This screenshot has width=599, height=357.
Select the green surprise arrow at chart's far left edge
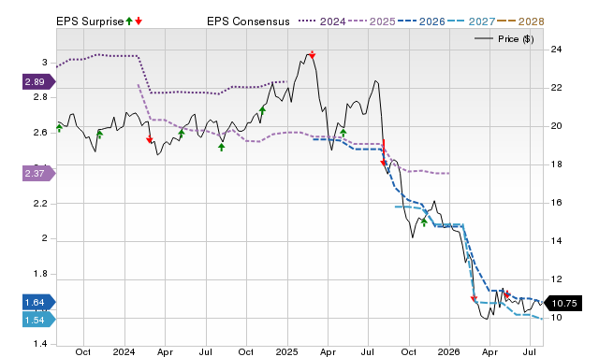coord(59,128)
